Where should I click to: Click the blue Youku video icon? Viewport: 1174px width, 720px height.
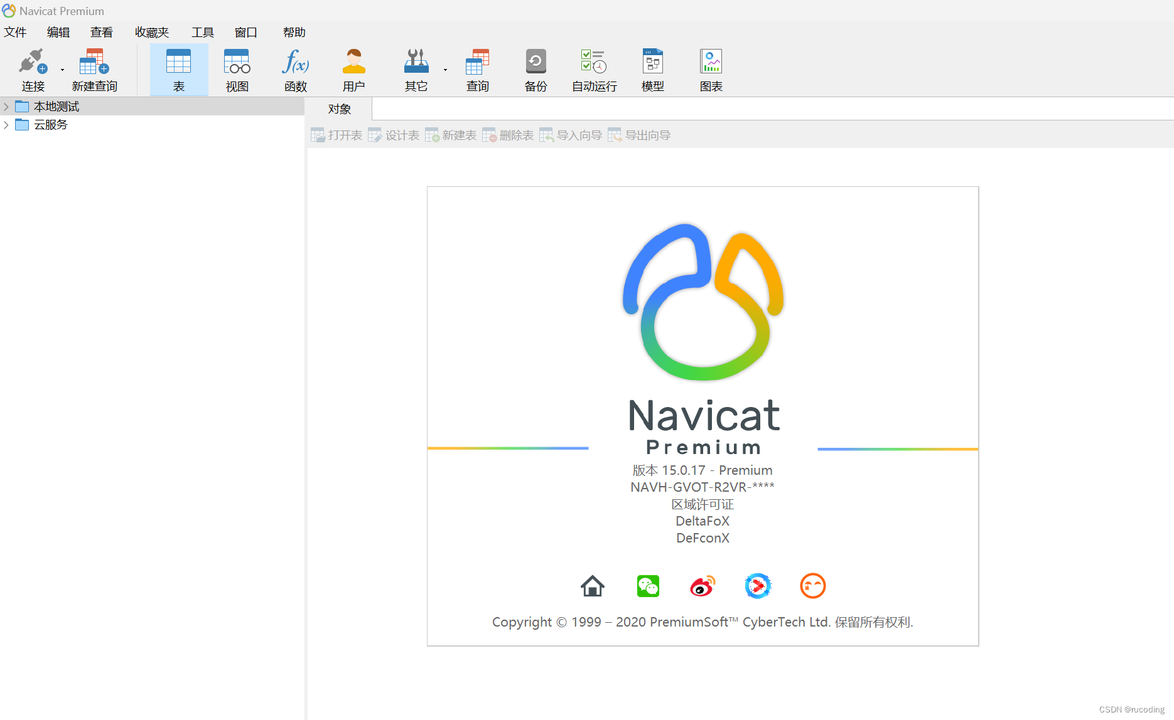pyautogui.click(x=758, y=586)
